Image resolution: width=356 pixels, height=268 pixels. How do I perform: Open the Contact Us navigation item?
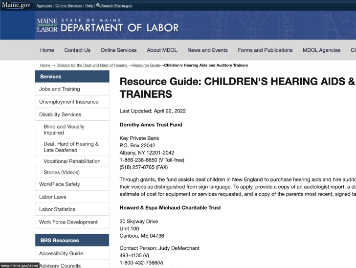(77, 50)
